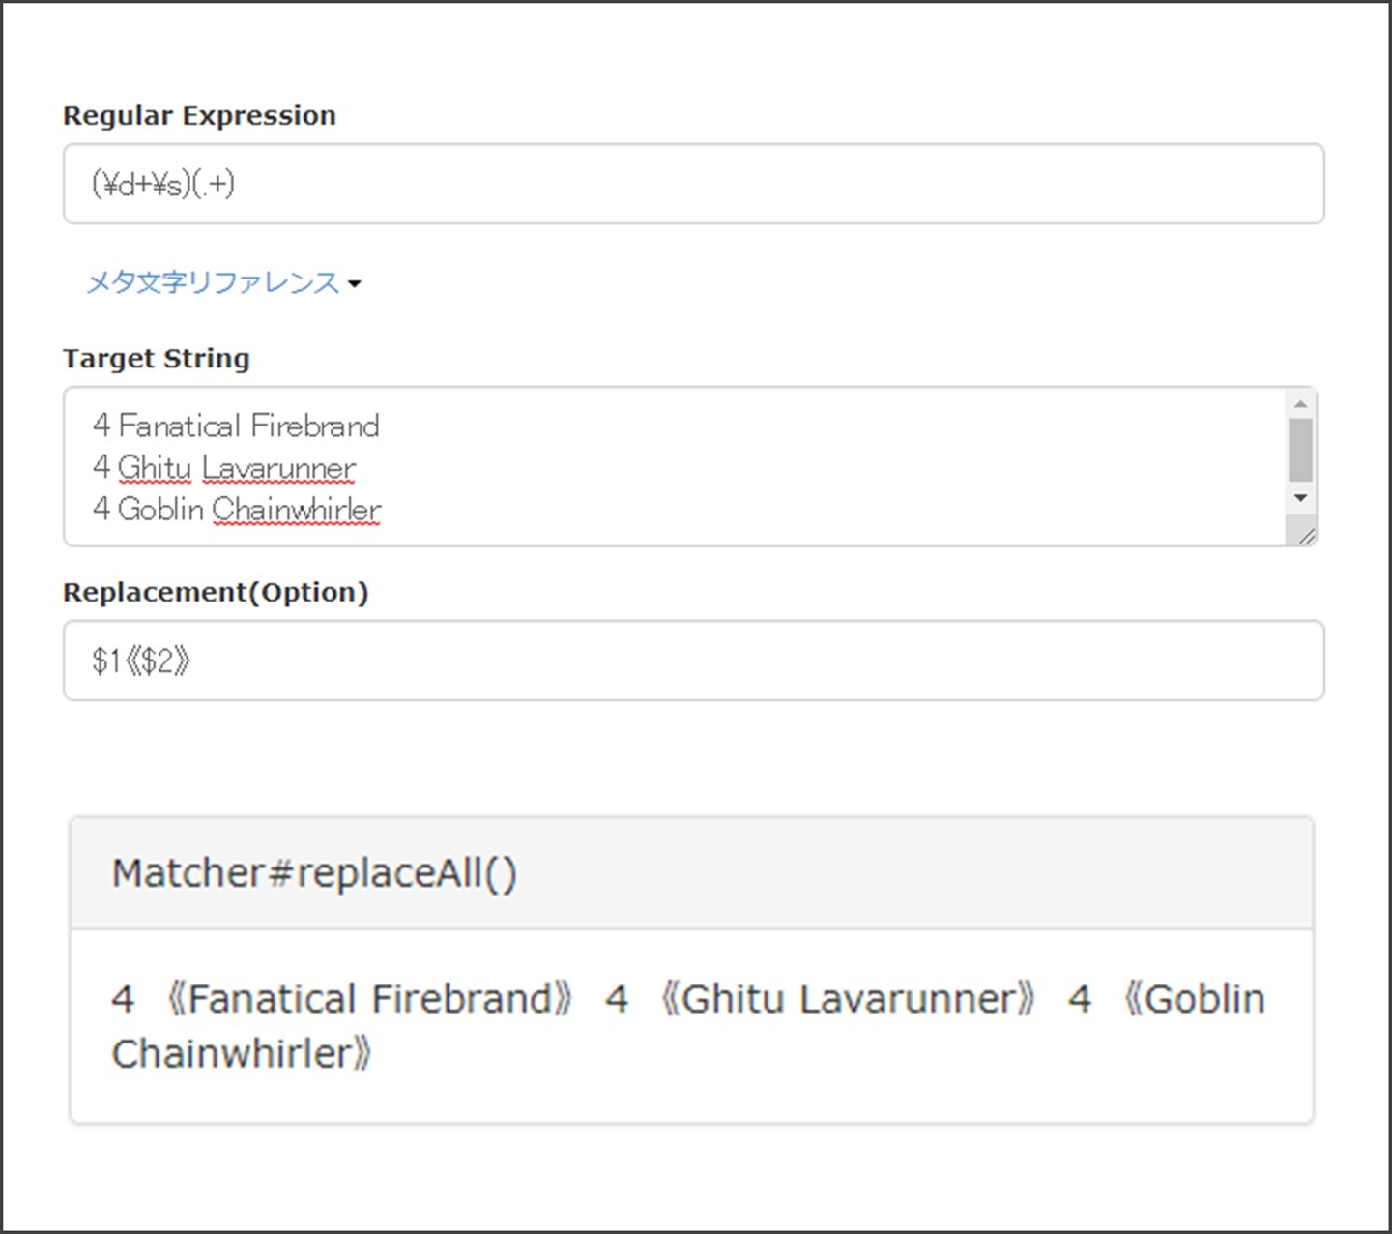Click "《Fanatical Firebrand》" in the replaceAll result
Viewport: 1392px width, 1234px height.
tap(369, 999)
